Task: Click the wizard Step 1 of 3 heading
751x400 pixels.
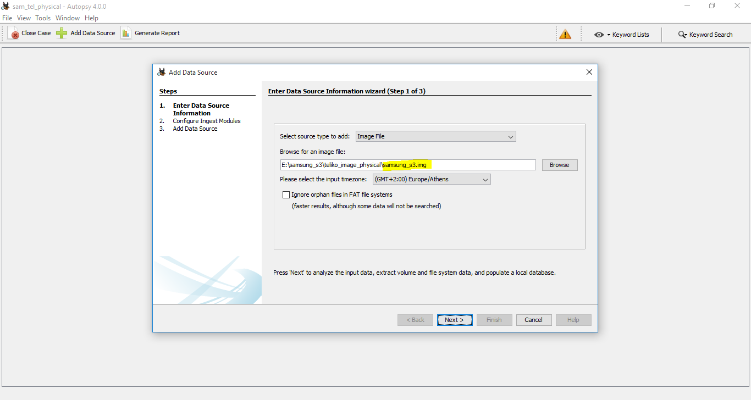Action: [x=347, y=91]
